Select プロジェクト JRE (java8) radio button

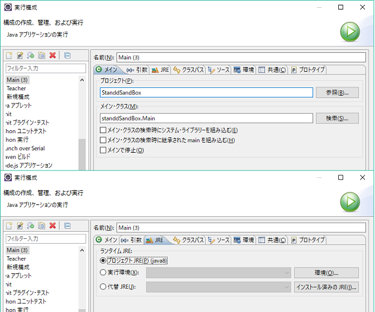coord(103,260)
